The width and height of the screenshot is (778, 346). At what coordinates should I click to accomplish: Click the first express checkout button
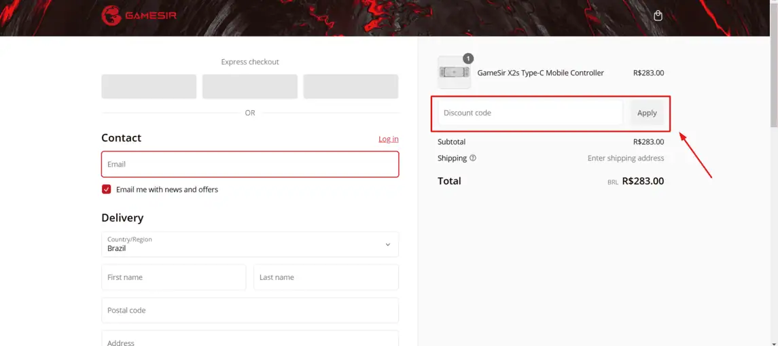pos(149,86)
